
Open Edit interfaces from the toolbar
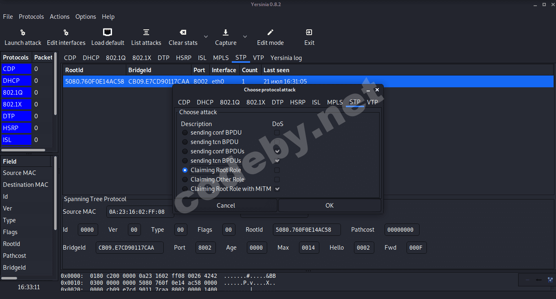[x=66, y=33]
